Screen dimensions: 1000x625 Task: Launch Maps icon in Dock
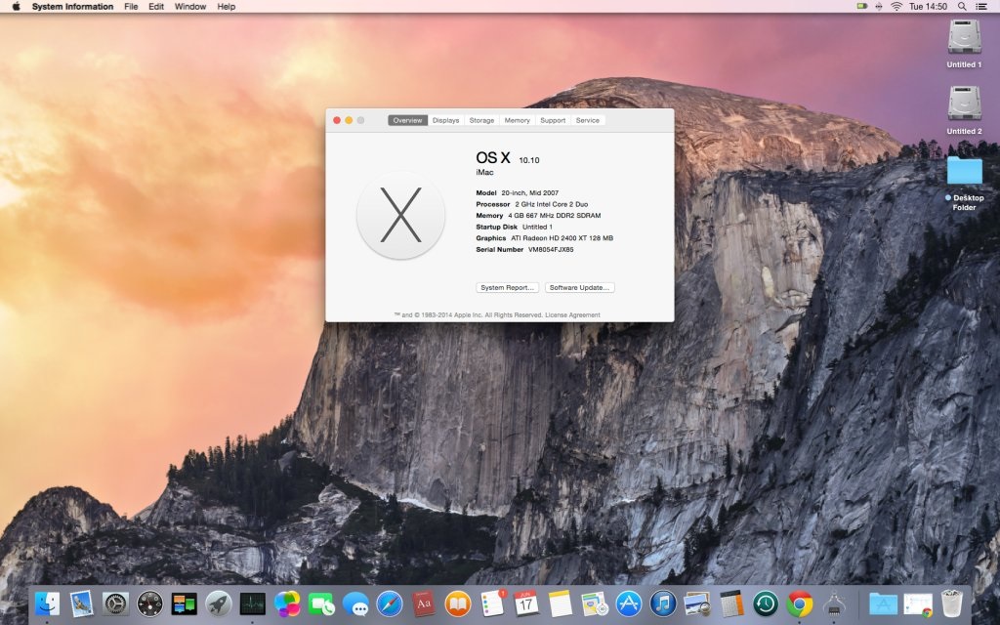click(595, 604)
